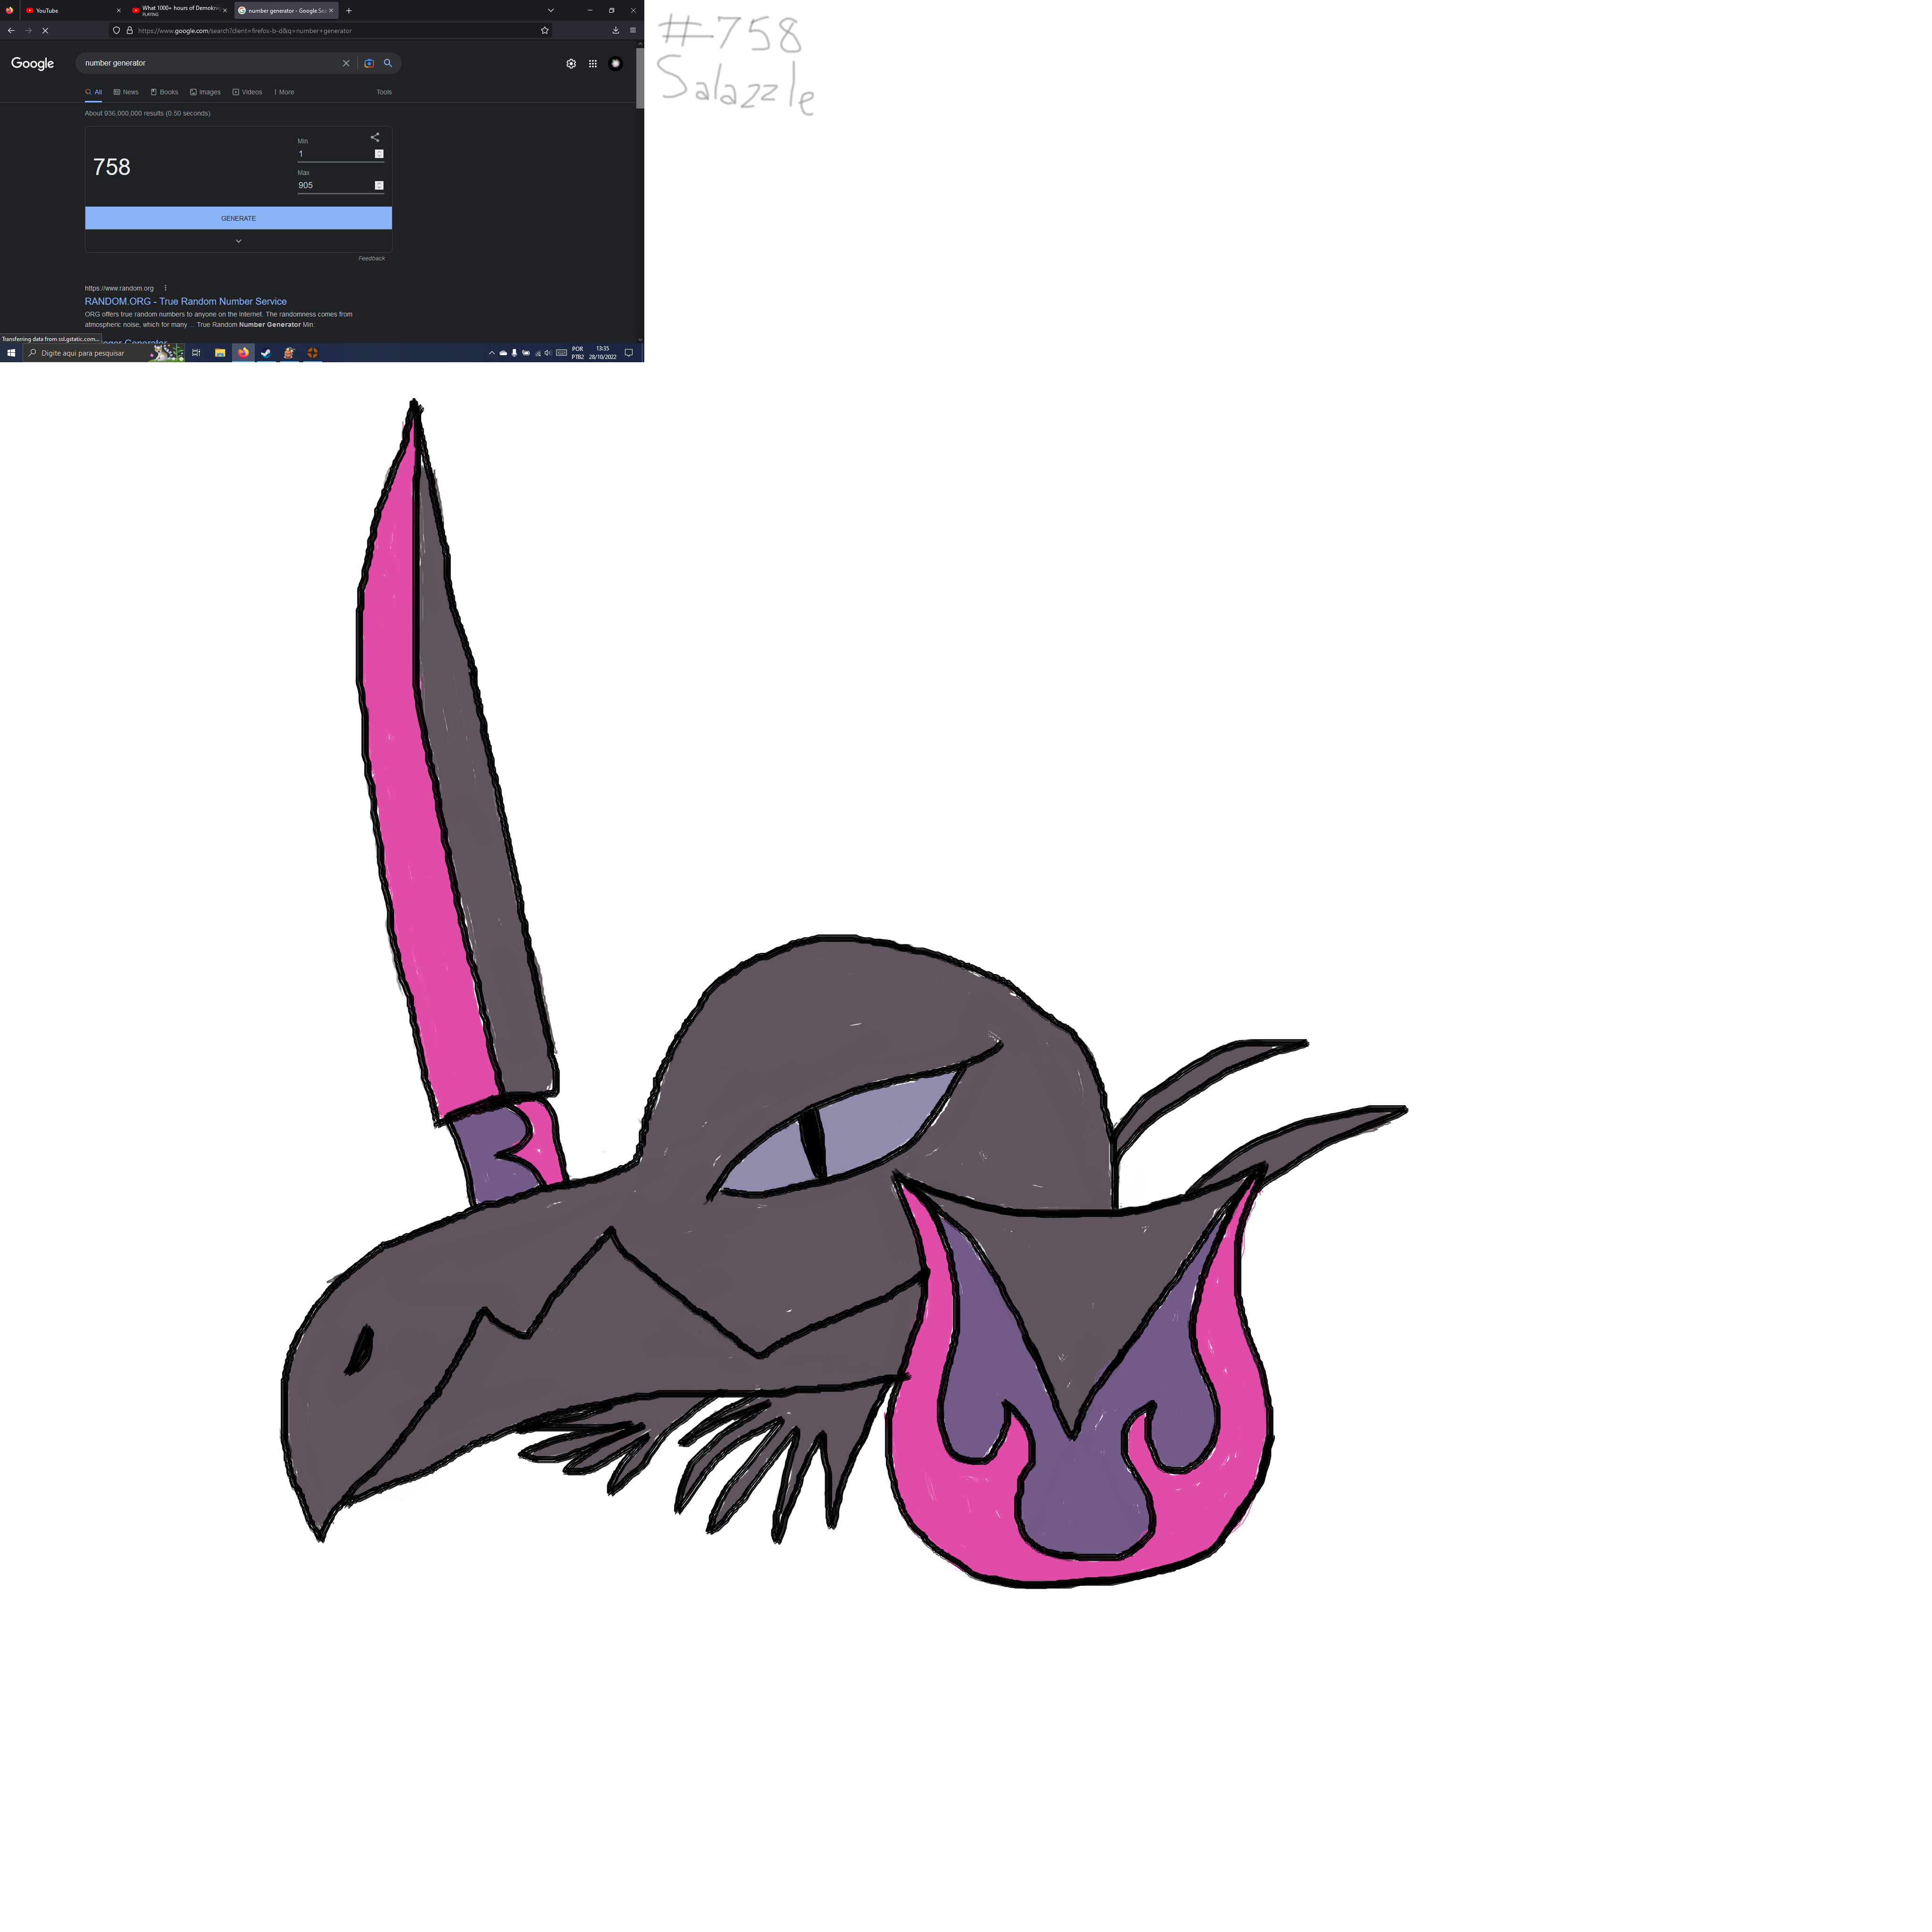The width and height of the screenshot is (1932, 1932).
Task: Open Google quick settings gear
Action: tap(571, 63)
